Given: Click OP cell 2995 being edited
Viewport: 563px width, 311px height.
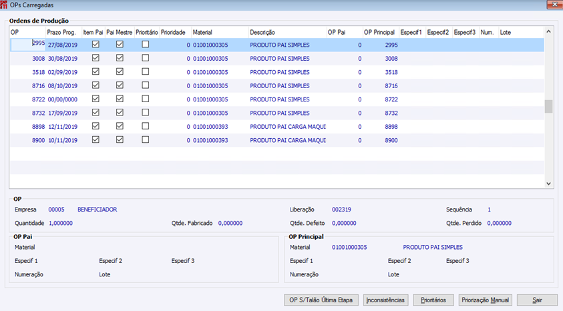Looking at the screenshot, I should [x=28, y=45].
